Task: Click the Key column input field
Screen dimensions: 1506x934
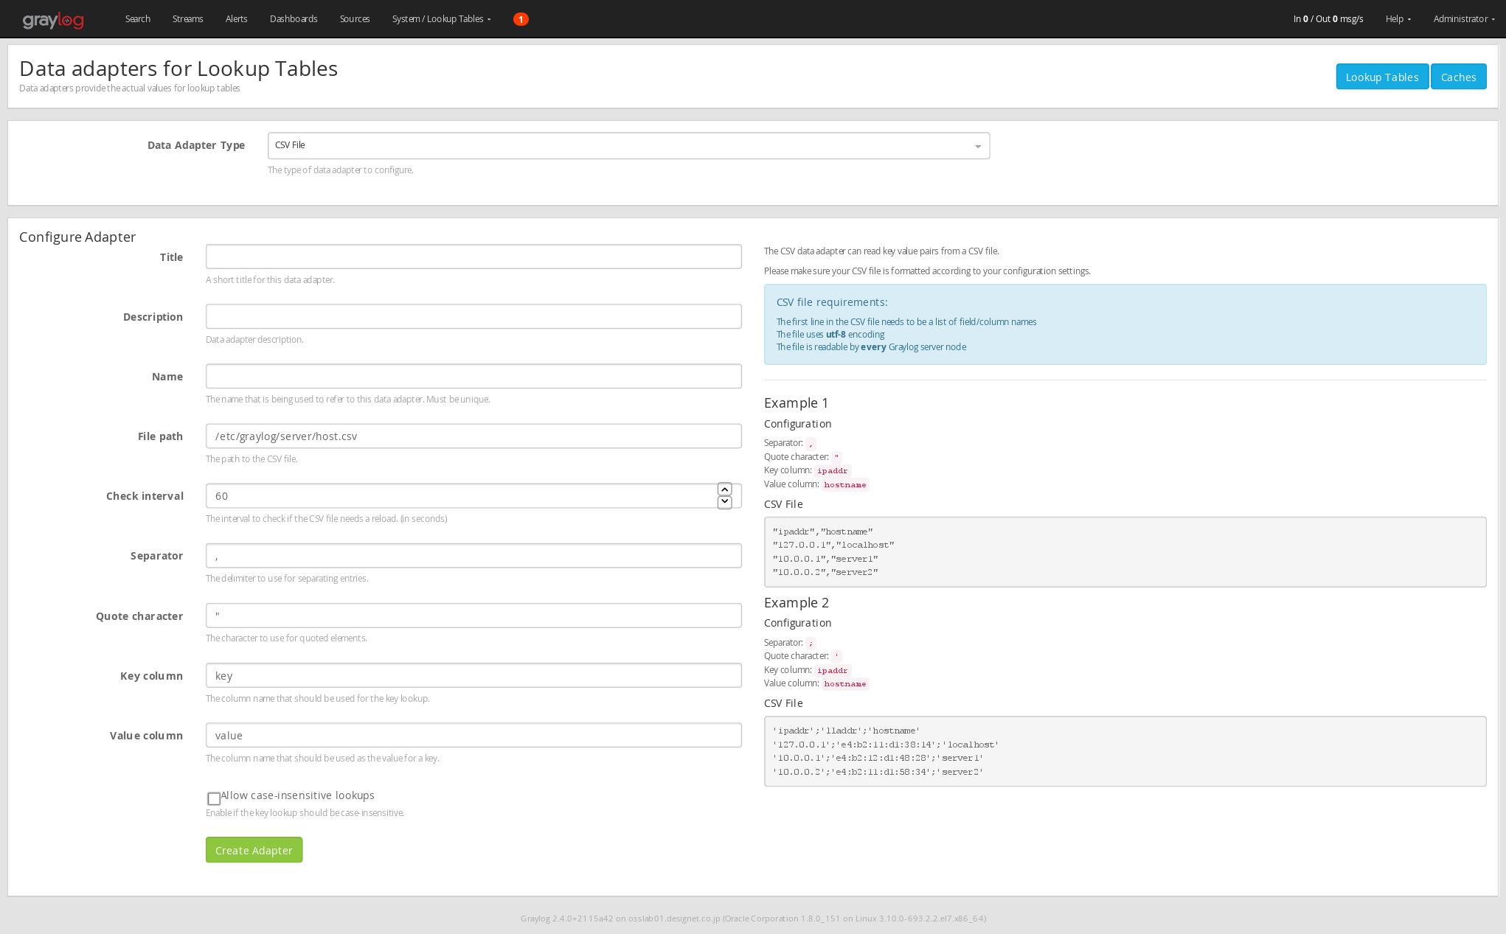Action: point(473,676)
